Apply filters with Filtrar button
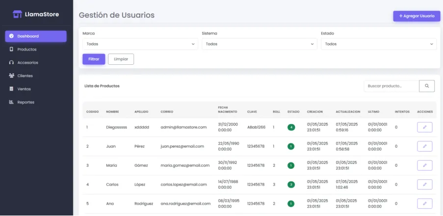The image size is (443, 216). pyautogui.click(x=94, y=59)
